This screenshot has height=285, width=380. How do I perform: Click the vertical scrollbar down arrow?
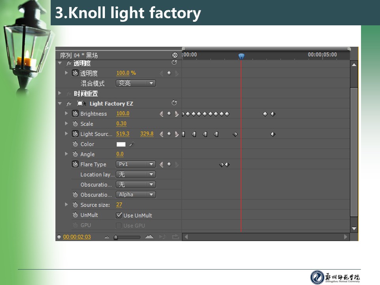pos(354,228)
